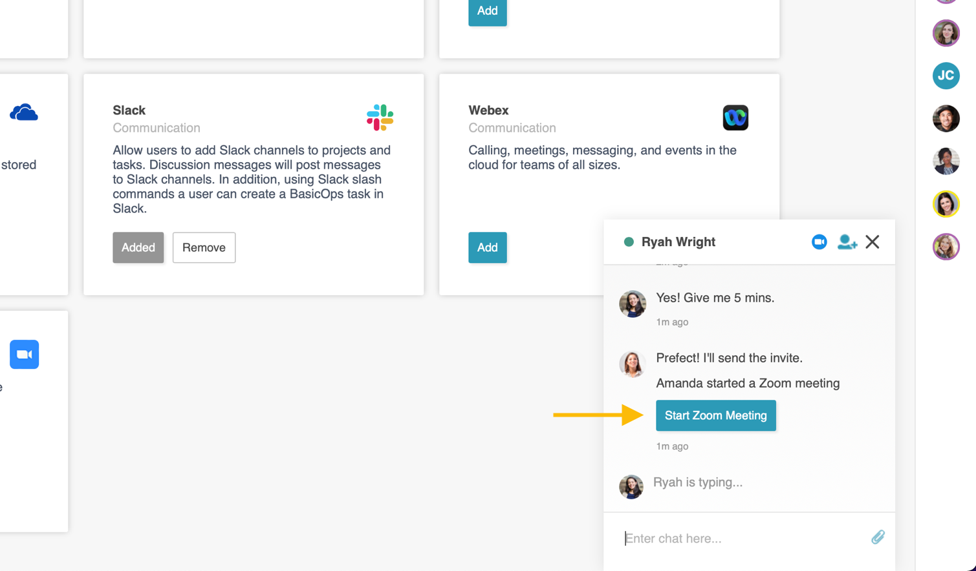Viewport: 976px width, 571px height.
Task: Click the Slack logo icon
Action: [x=380, y=118]
